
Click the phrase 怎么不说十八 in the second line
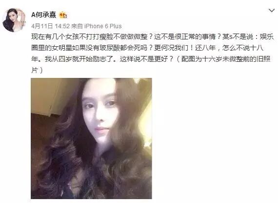point(243,48)
